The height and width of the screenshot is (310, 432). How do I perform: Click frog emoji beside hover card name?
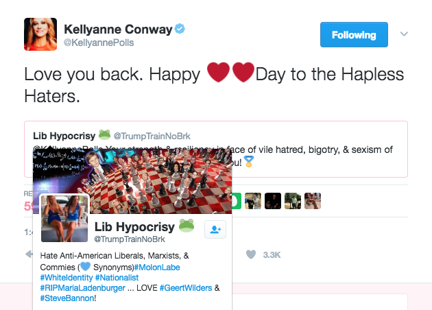pos(187,226)
